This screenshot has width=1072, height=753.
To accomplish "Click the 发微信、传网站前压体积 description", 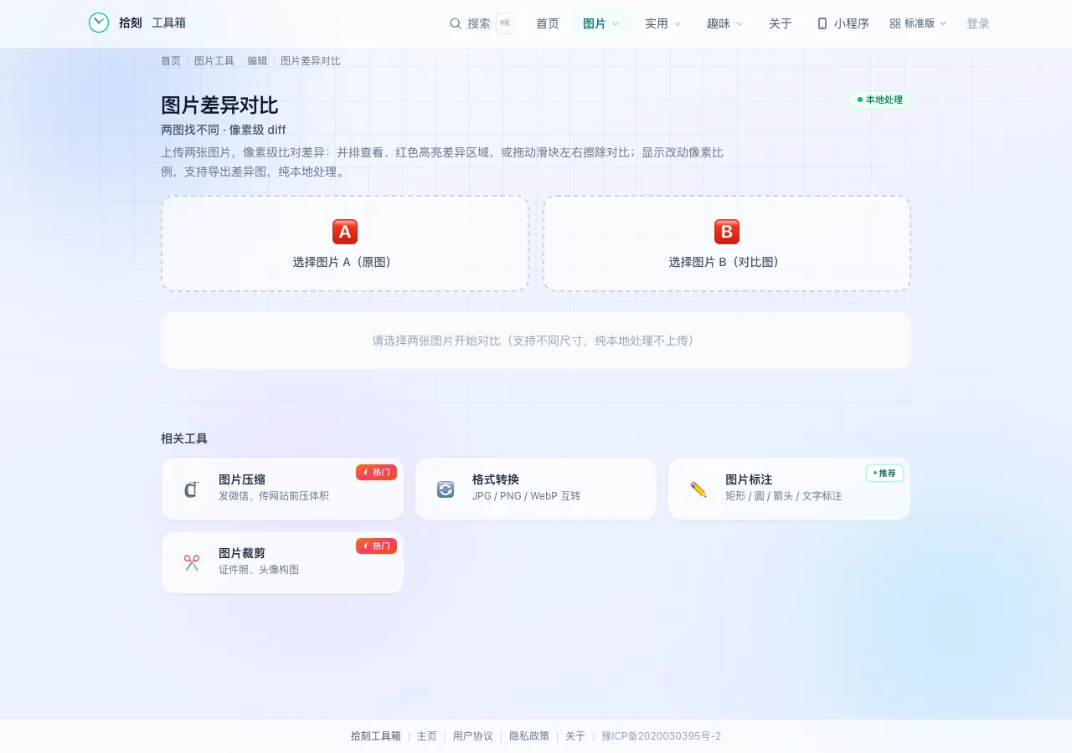I will pyautogui.click(x=274, y=496).
